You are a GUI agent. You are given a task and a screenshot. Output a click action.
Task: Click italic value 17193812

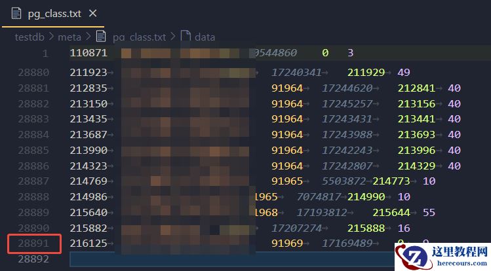(x=322, y=213)
